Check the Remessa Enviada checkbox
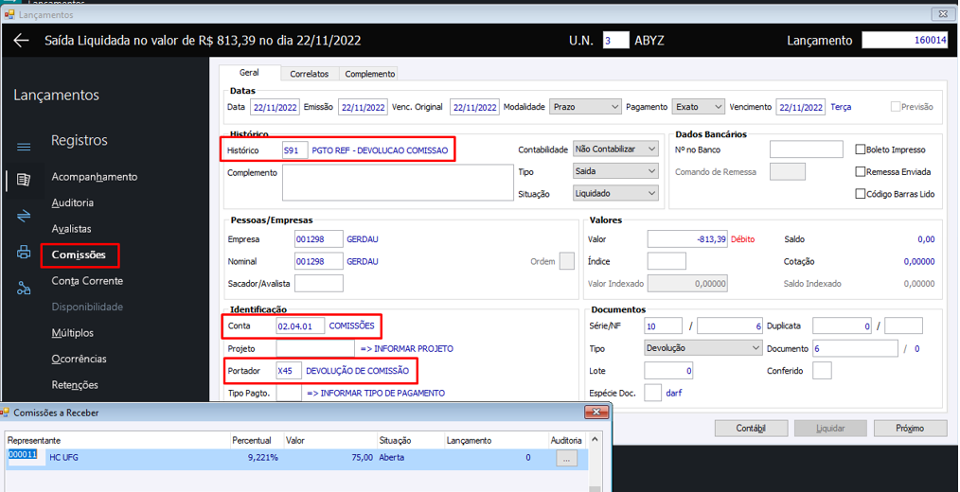 [861, 172]
